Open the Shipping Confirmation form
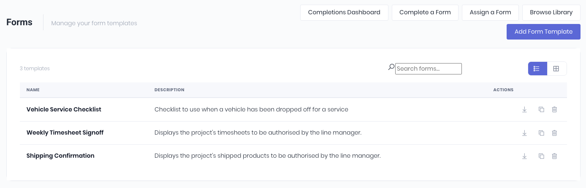The height and width of the screenshot is (188, 586). coord(60,156)
